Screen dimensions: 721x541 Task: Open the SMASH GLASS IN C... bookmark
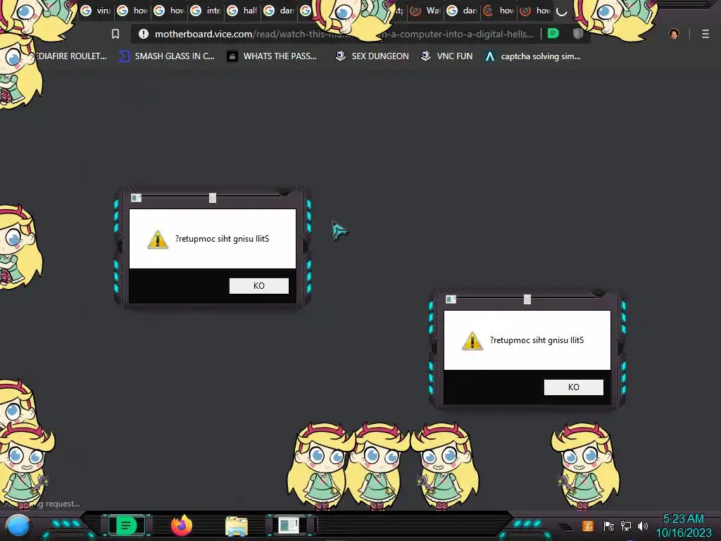click(166, 56)
